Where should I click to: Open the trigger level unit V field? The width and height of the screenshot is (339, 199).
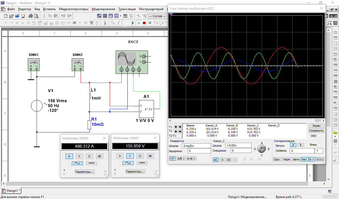point(319,151)
